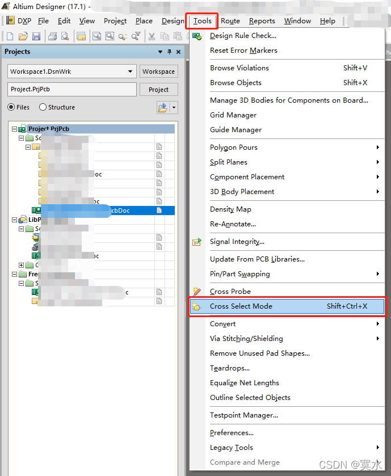Click the Project.PrjPcb text field

(72, 89)
